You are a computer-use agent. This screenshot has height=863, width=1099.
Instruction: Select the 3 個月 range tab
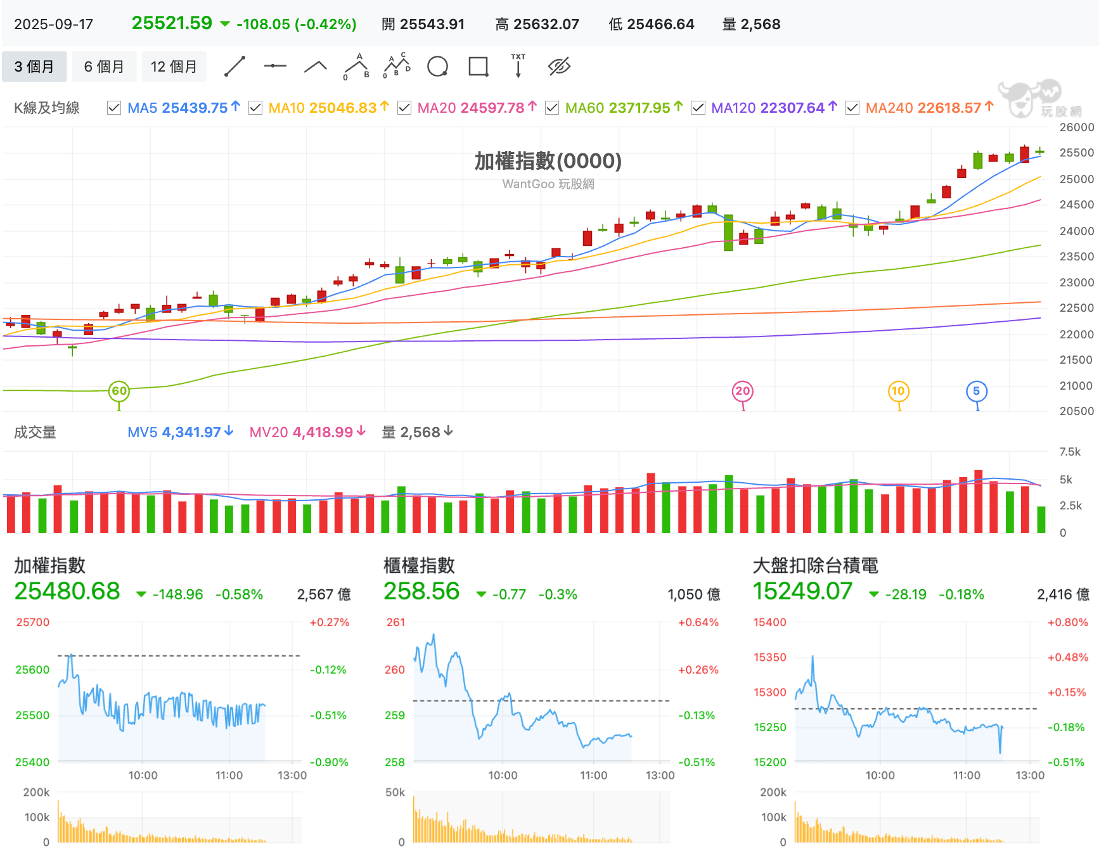pyautogui.click(x=34, y=67)
